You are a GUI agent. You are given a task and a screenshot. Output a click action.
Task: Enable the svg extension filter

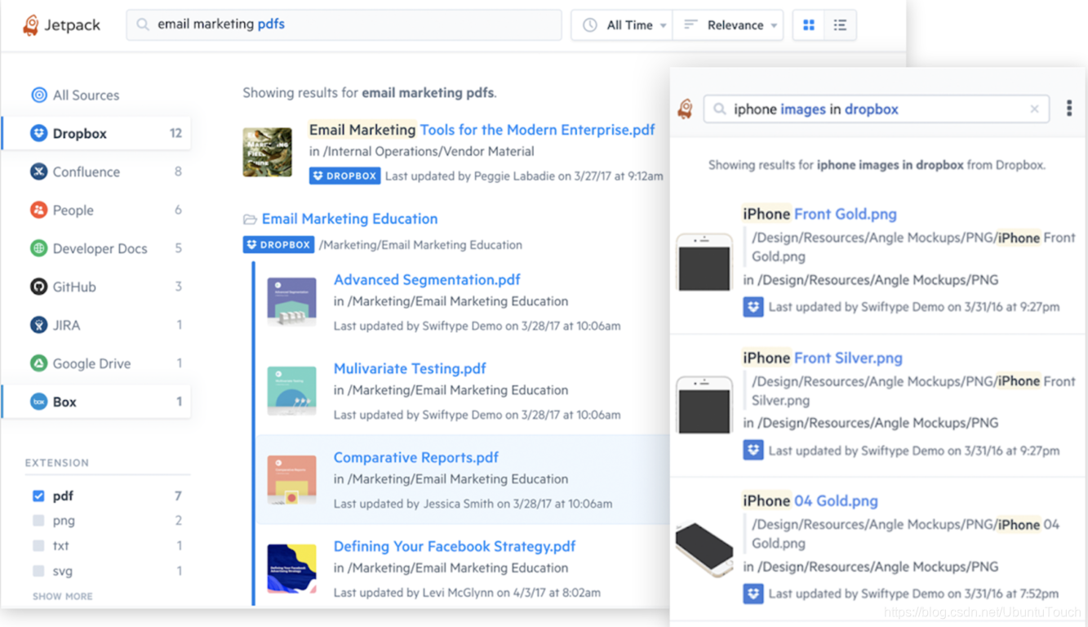click(38, 571)
